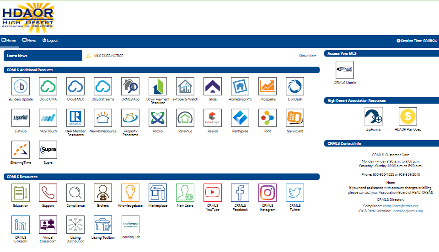Open the ShowingTime product icon

click(x=21, y=150)
